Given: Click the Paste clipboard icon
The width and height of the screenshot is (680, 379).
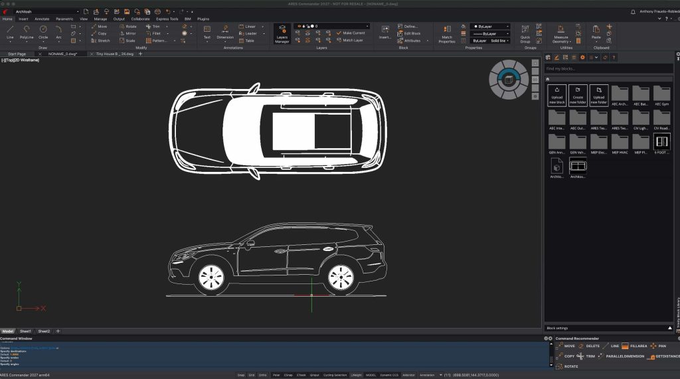Looking at the screenshot, I should click(x=596, y=32).
